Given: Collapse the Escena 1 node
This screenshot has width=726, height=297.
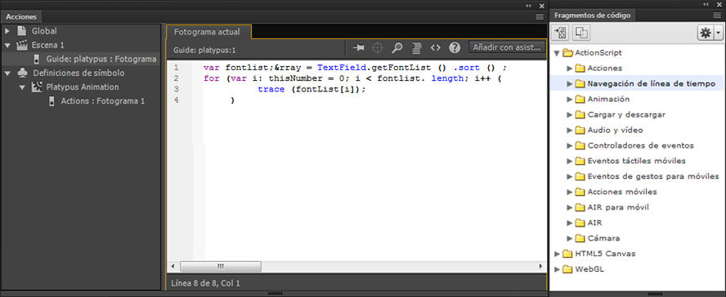Looking at the screenshot, I should (7, 45).
